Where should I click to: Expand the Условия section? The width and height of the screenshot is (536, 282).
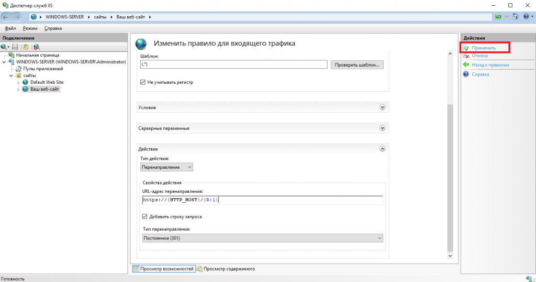click(x=382, y=107)
